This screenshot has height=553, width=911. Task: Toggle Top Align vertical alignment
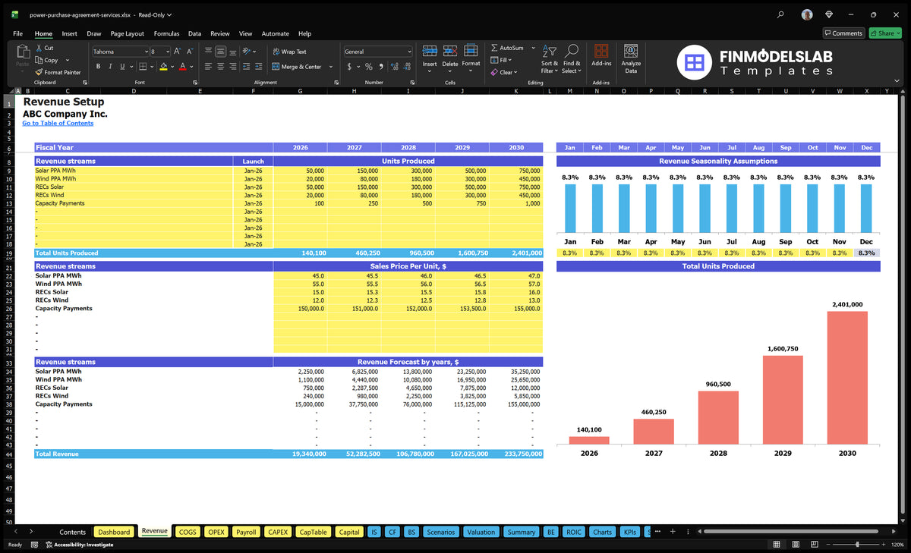pos(208,52)
